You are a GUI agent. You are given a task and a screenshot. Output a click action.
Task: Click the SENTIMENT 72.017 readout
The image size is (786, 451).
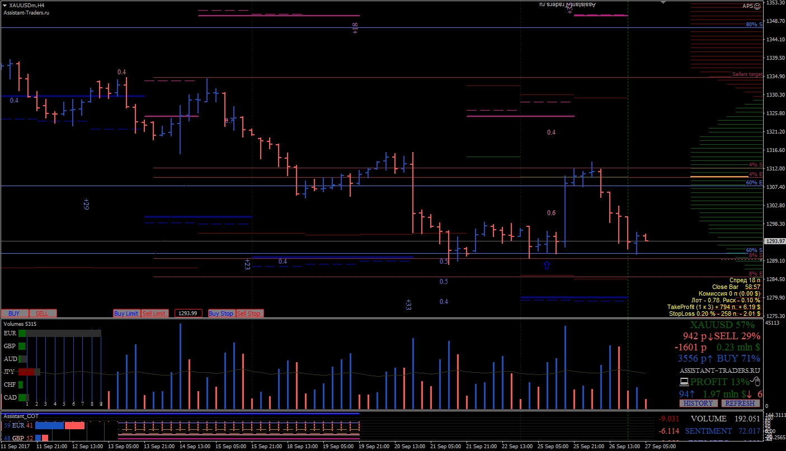pos(723,431)
